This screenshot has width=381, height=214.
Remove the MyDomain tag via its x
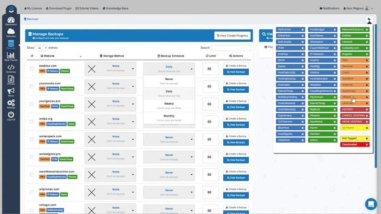(x=335, y=97)
